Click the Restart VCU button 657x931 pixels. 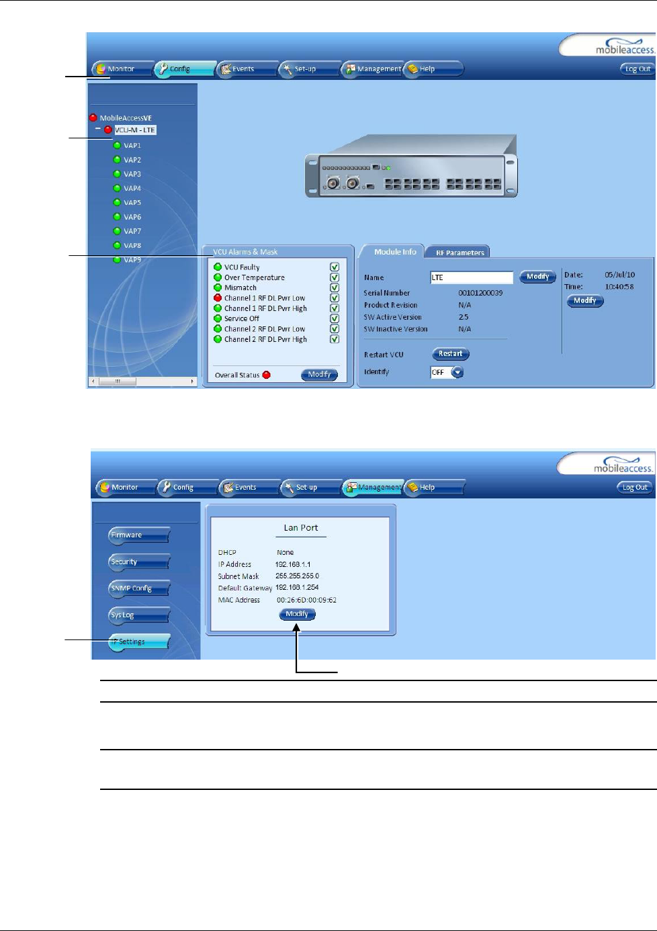pos(450,354)
